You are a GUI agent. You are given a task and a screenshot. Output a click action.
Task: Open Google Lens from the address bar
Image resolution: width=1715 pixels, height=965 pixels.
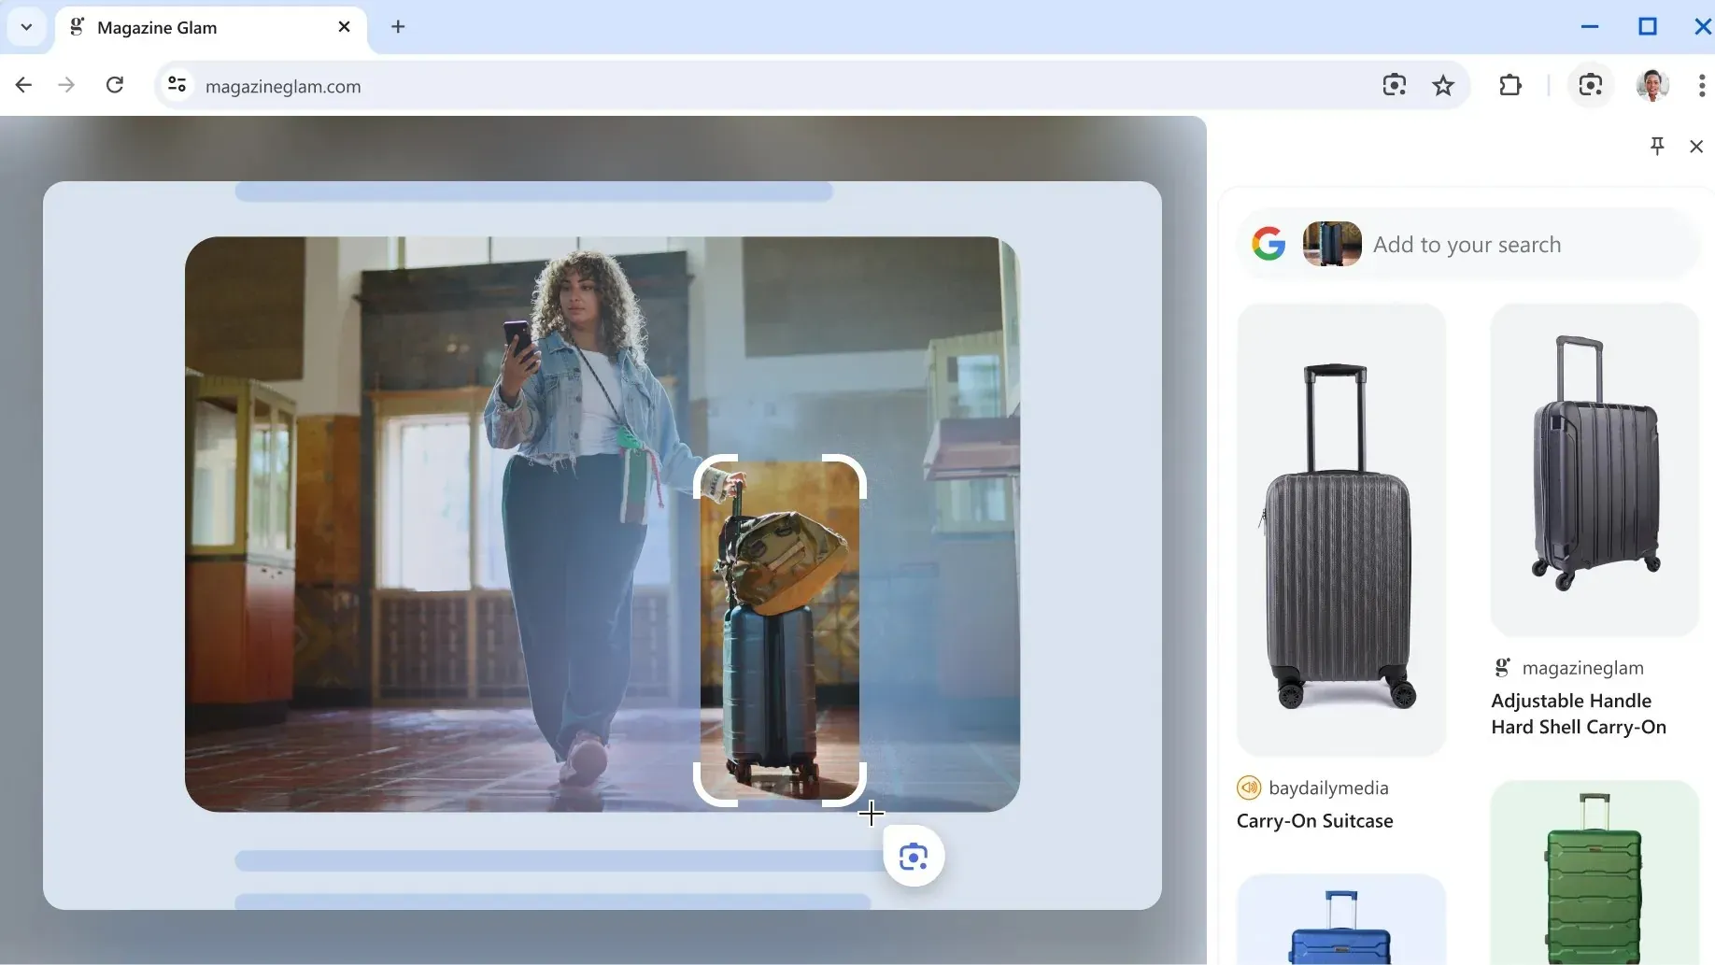click(1394, 85)
